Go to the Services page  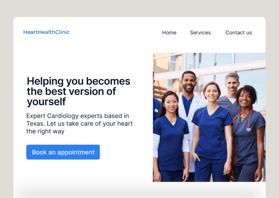coord(200,33)
